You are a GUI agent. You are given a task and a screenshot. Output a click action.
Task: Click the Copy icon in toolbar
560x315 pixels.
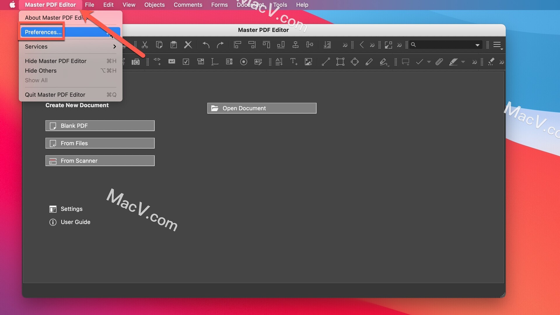(159, 45)
